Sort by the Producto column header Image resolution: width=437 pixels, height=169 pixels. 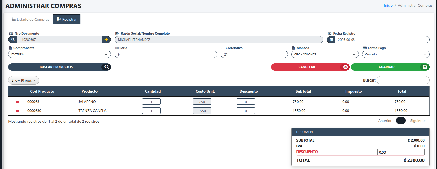pyautogui.click(x=90, y=91)
